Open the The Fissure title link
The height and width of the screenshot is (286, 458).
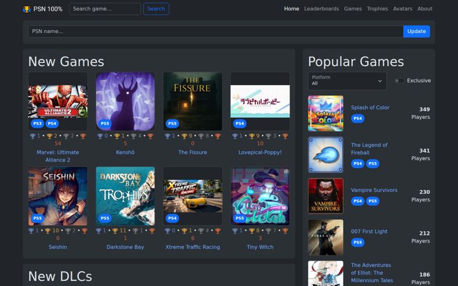(193, 153)
